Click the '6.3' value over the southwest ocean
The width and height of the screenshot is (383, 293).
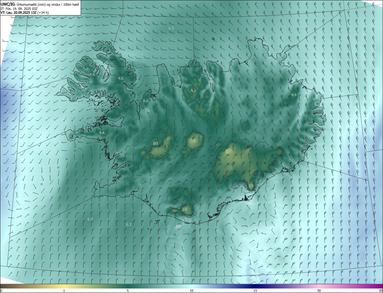(x=90, y=219)
